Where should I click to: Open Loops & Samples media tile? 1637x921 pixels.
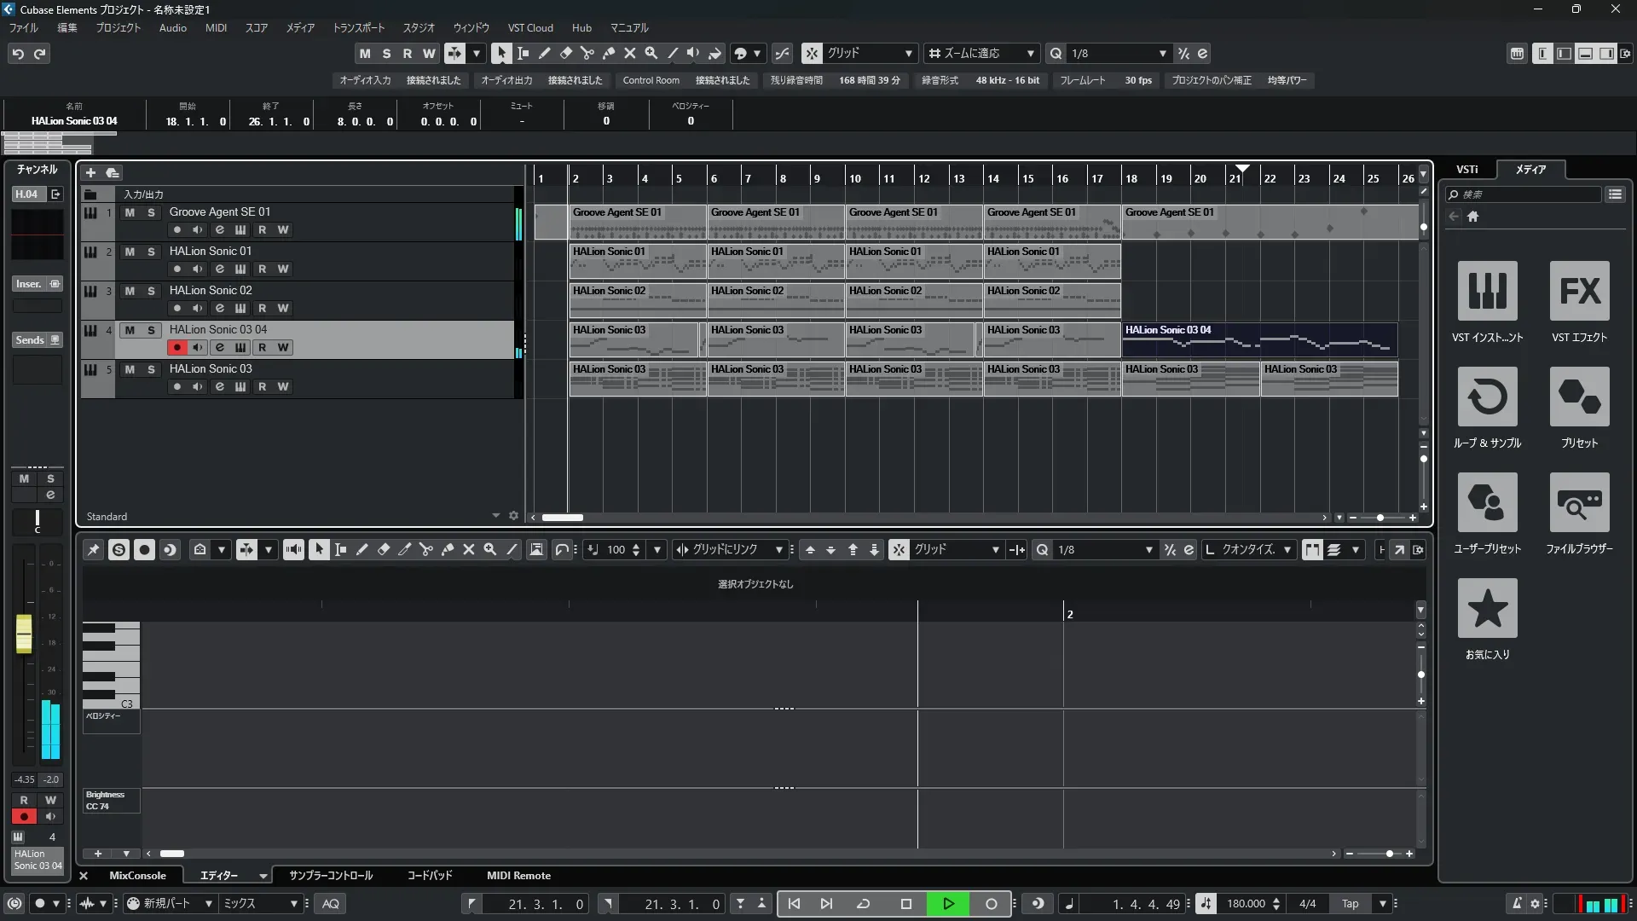pyautogui.click(x=1487, y=397)
